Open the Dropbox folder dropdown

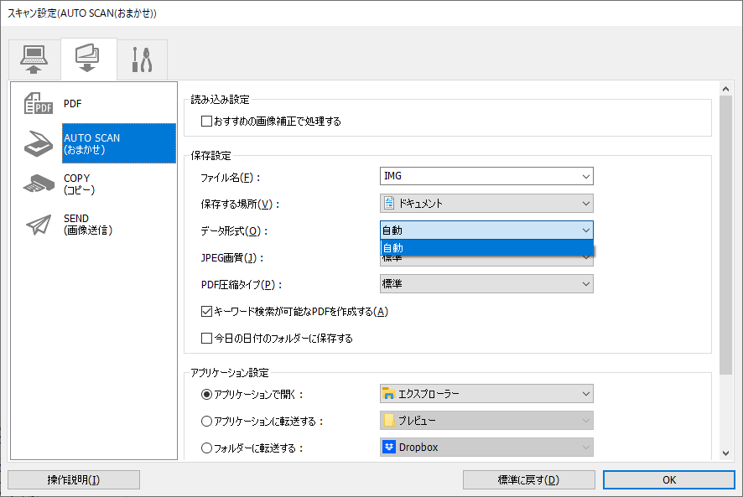tap(486, 448)
